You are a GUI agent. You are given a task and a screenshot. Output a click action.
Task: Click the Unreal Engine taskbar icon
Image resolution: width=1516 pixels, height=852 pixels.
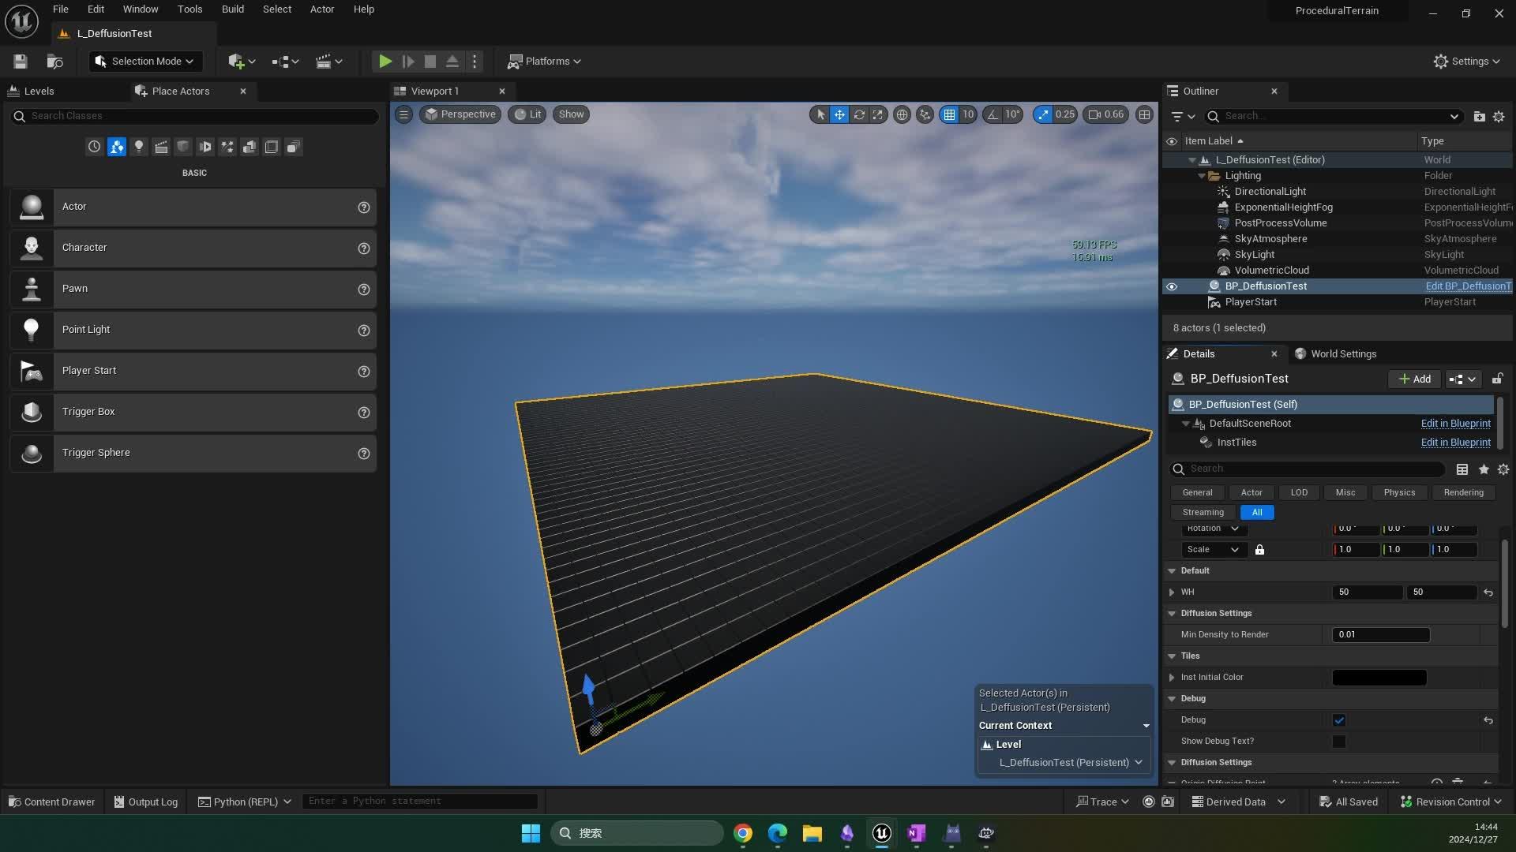pos(881,833)
